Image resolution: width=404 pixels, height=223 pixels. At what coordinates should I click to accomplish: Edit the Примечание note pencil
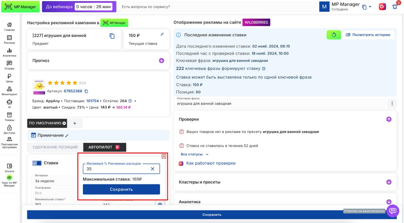point(67,136)
